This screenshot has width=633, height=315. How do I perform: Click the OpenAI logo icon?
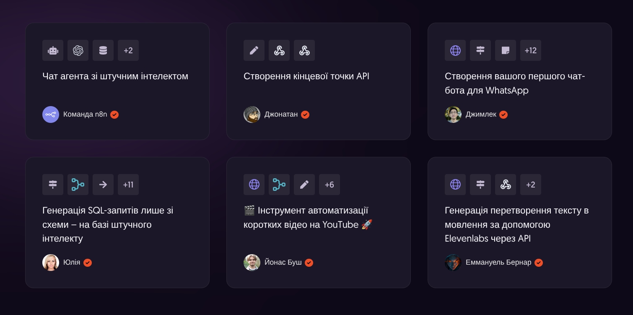[78, 50]
